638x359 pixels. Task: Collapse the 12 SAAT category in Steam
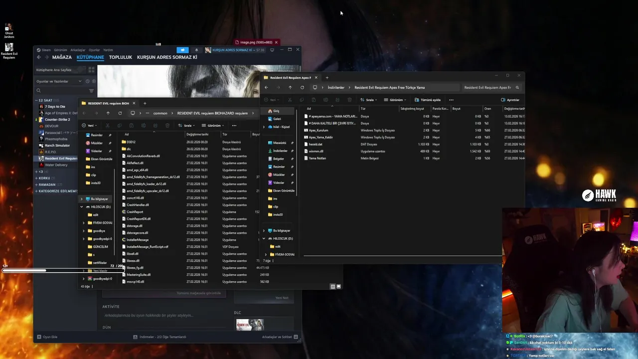click(36, 100)
